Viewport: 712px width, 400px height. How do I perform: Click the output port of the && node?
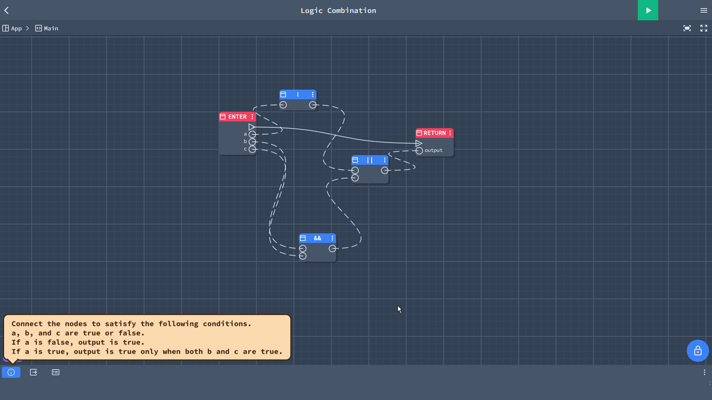tap(332, 249)
